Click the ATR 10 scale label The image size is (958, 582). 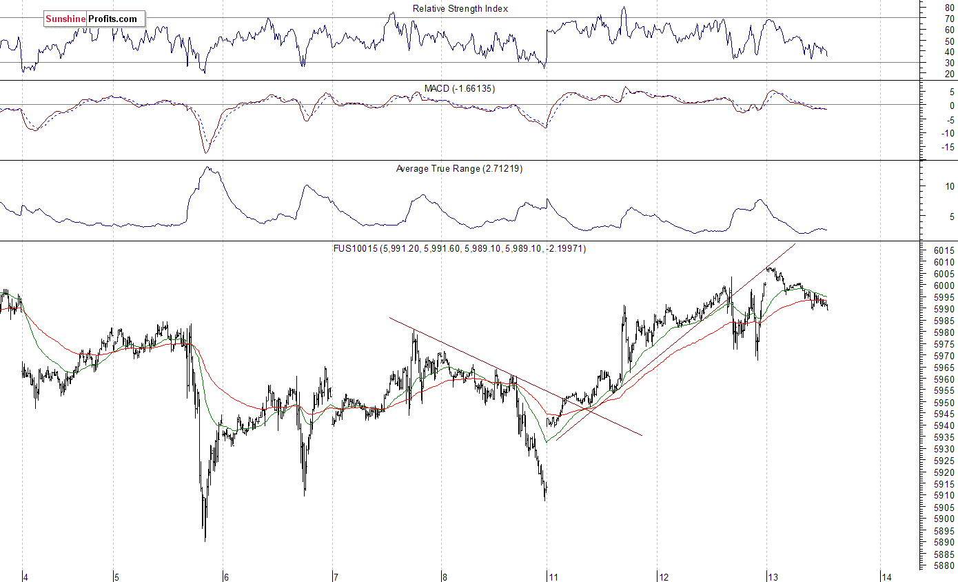950,186
